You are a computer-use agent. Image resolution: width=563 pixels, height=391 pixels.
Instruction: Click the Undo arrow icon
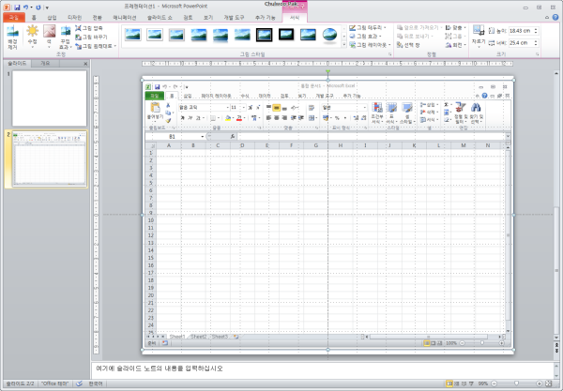(x=25, y=7)
